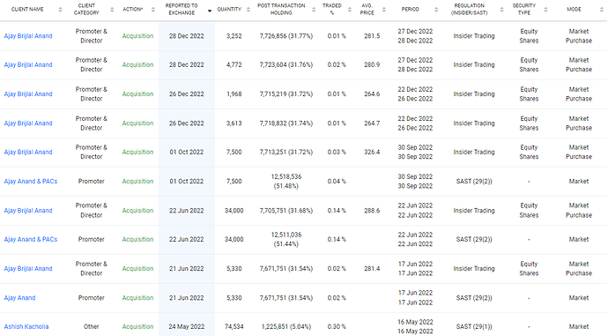This screenshot has height=336, width=608.
Task: Open Ajay Brijlal Anand link with quantity 4,772
Action: (28, 64)
